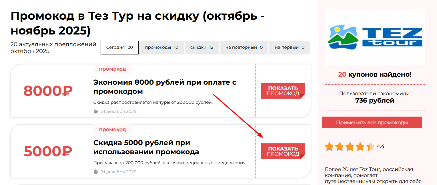
Task: Select the fourth rating star
Action: pyautogui.click(x=360, y=147)
